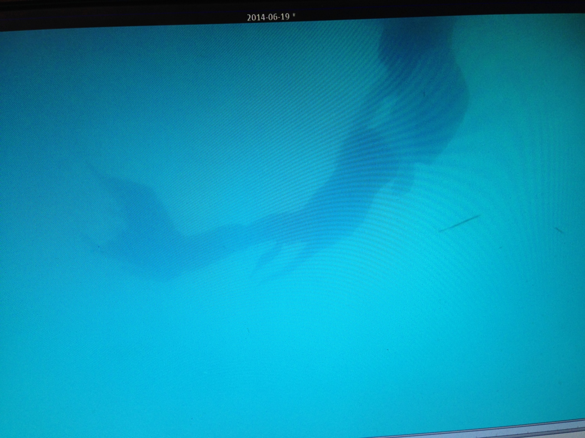This screenshot has height=438, width=585.
Task: Click the bright cyan area at bottom center
Action: (x=292, y=370)
